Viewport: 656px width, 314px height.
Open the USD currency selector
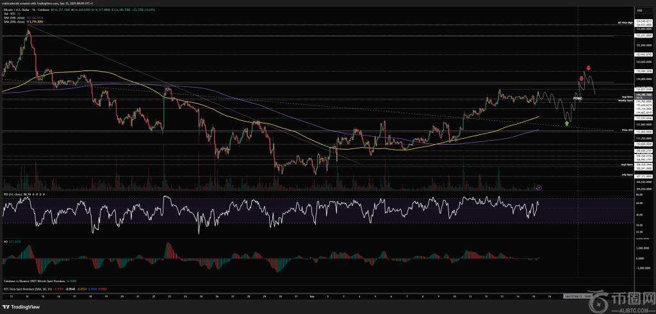(x=639, y=11)
